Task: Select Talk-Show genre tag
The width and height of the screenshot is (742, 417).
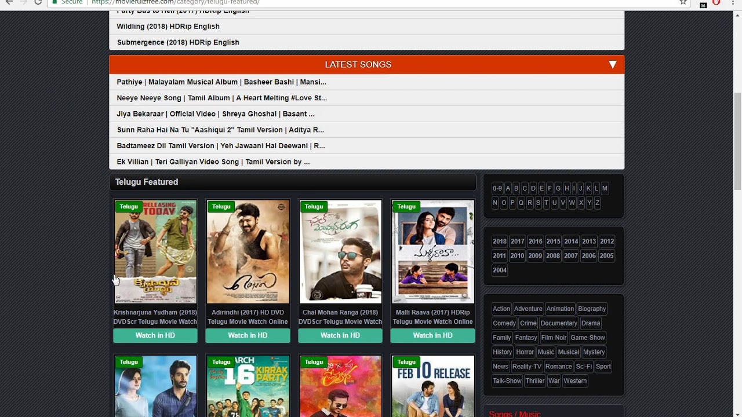Action: pyautogui.click(x=507, y=382)
